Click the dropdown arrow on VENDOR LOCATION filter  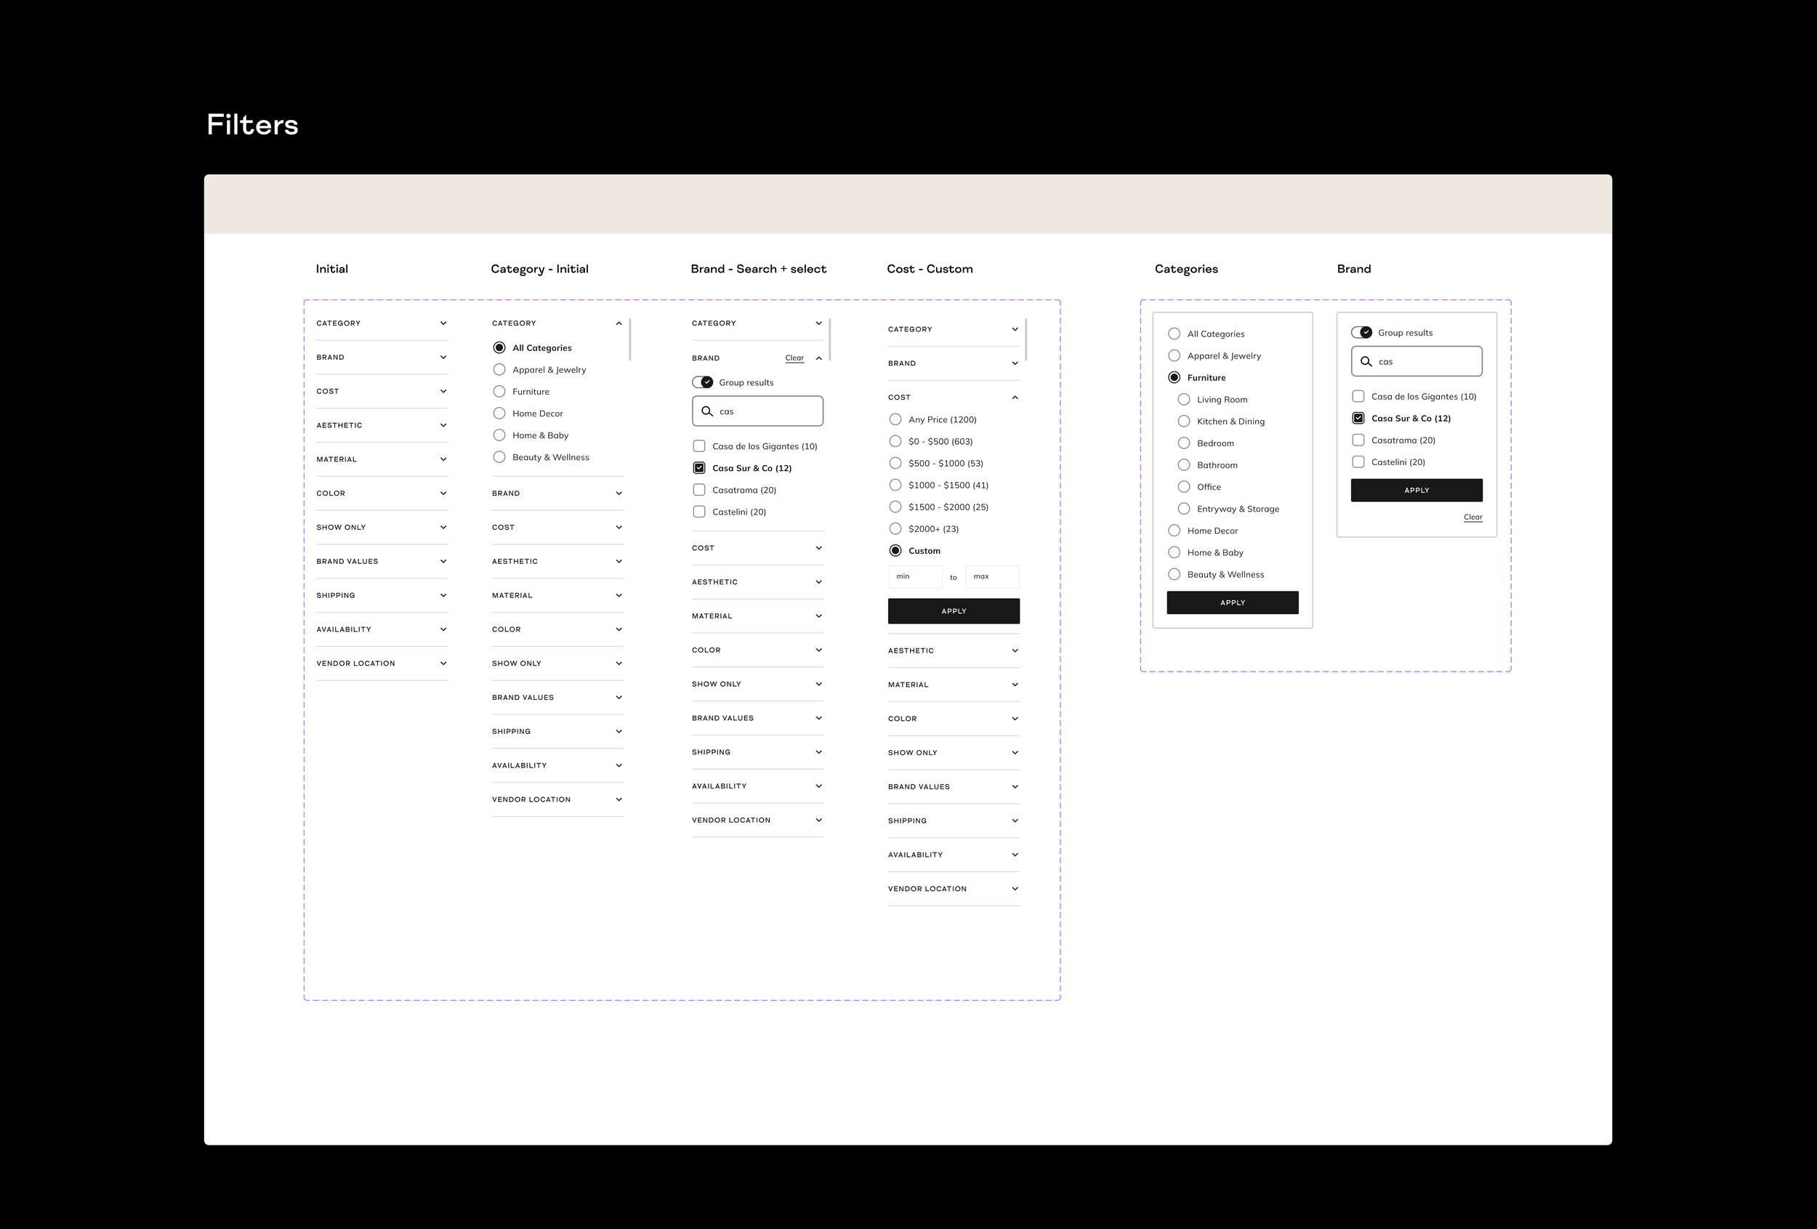pyautogui.click(x=443, y=664)
